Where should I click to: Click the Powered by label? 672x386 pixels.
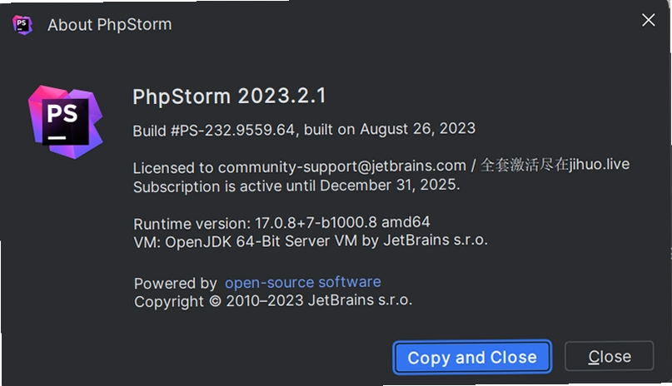(175, 284)
